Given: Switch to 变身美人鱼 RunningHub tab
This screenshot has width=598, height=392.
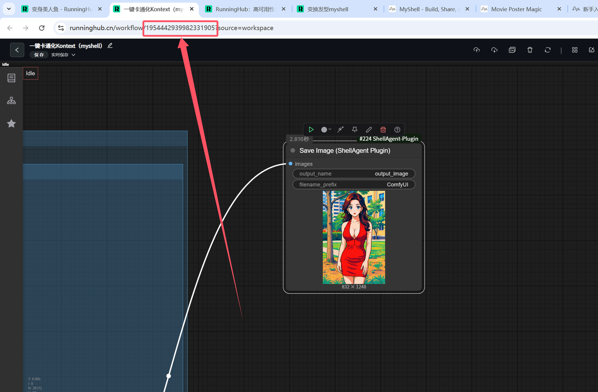Looking at the screenshot, I should click(x=61, y=9).
